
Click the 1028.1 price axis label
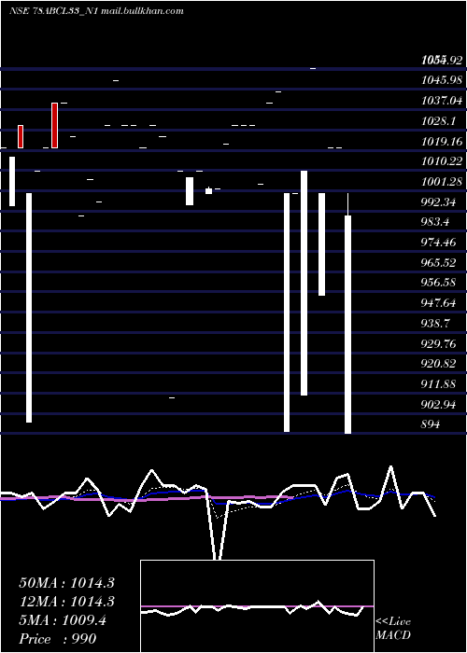[x=440, y=121]
